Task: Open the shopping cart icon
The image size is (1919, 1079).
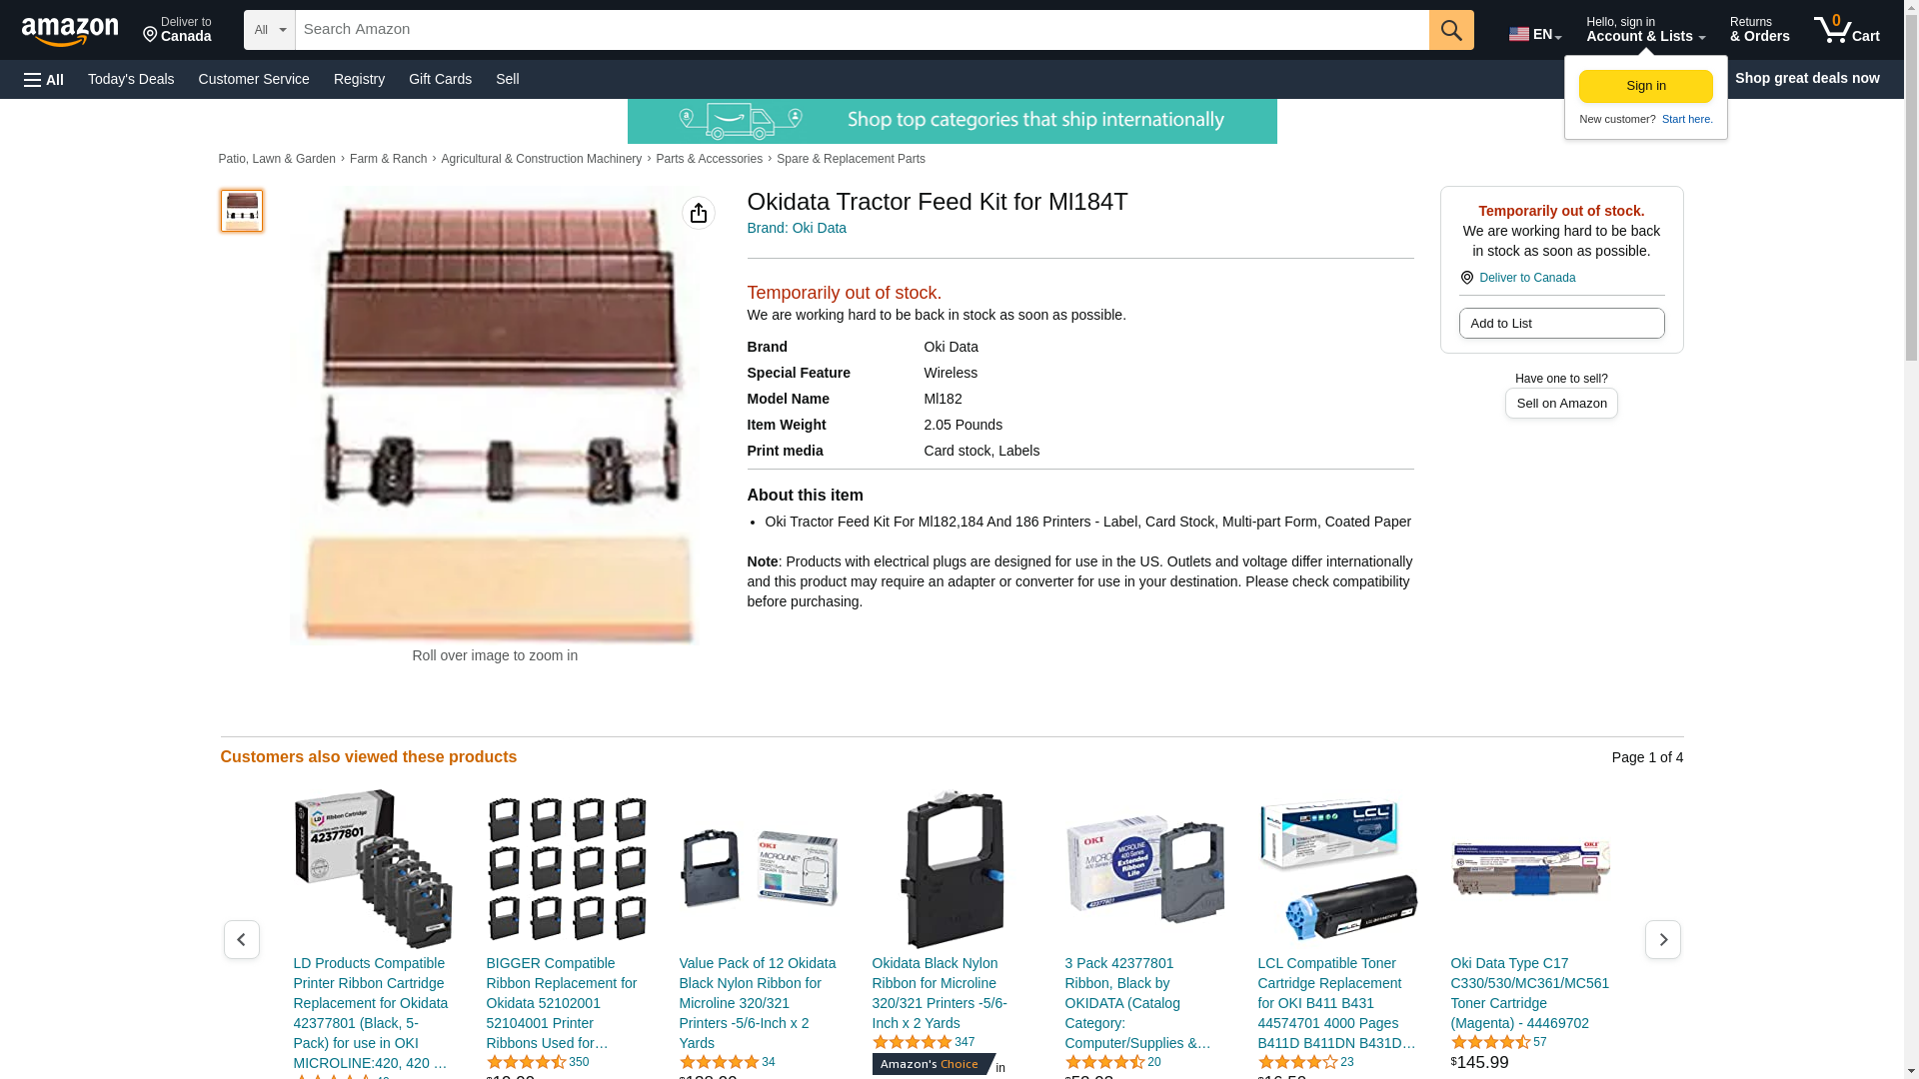Action: click(1846, 30)
